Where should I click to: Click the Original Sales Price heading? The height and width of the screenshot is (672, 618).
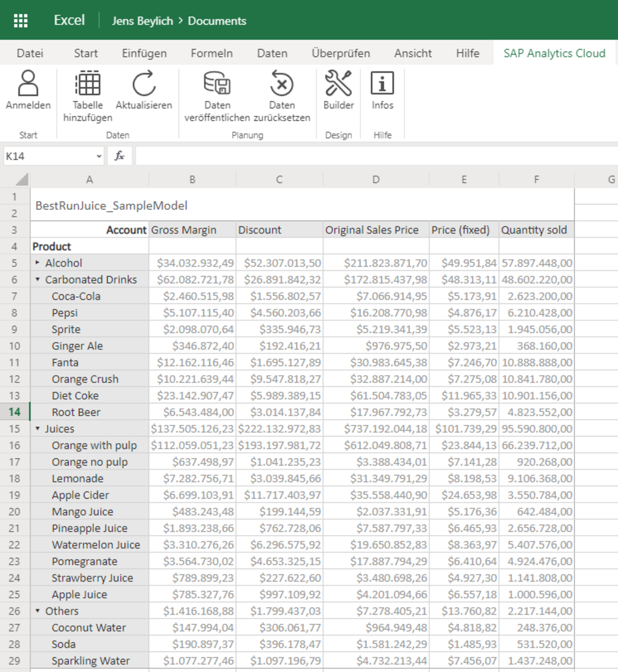pos(376,230)
